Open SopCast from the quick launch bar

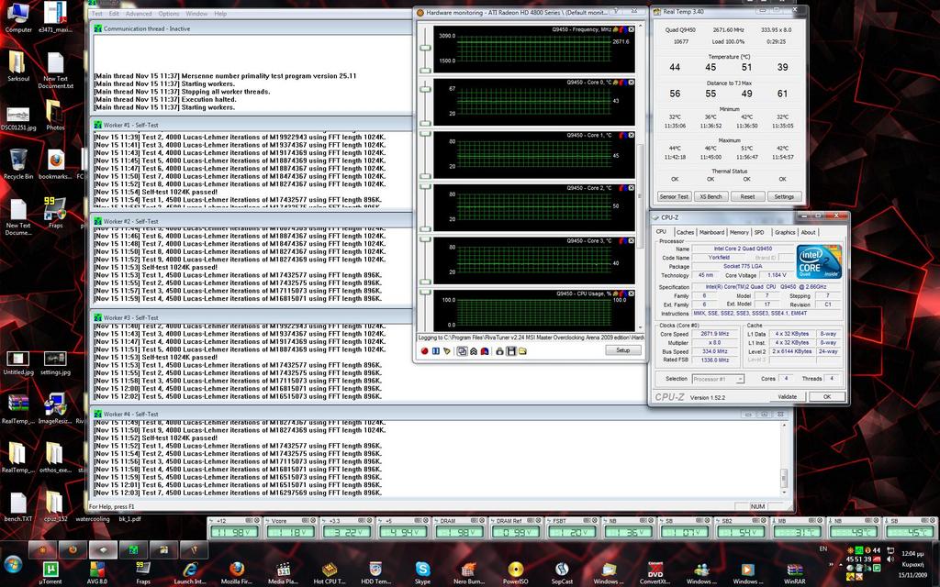click(x=562, y=572)
